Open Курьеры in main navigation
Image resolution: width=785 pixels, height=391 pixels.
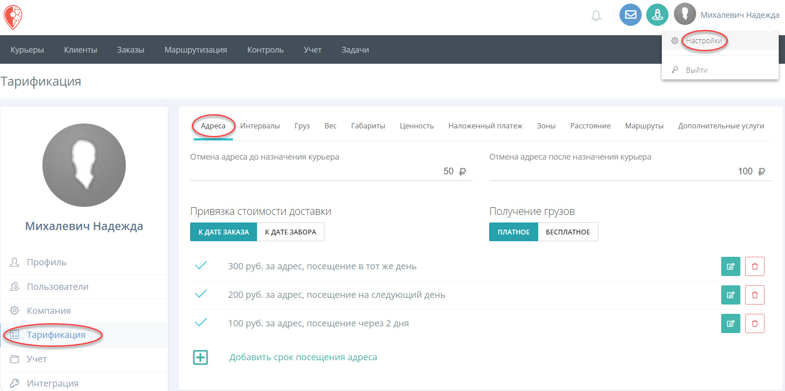(27, 49)
